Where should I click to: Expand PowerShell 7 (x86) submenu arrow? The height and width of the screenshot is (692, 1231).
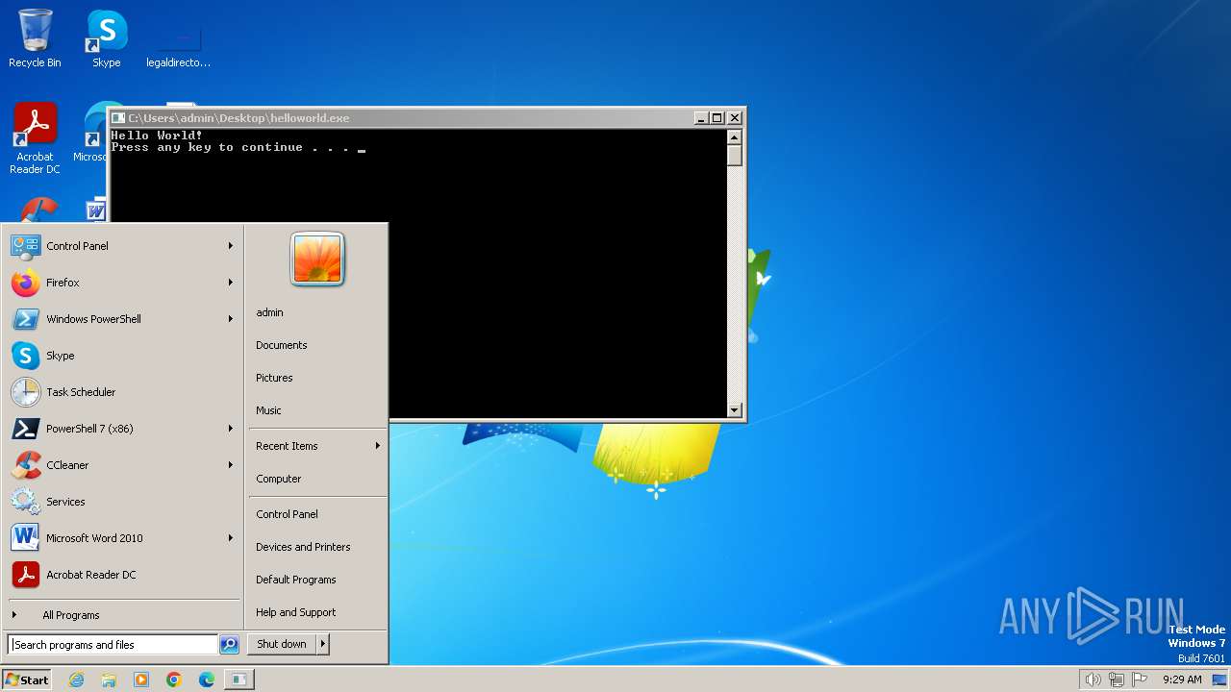[x=231, y=429]
